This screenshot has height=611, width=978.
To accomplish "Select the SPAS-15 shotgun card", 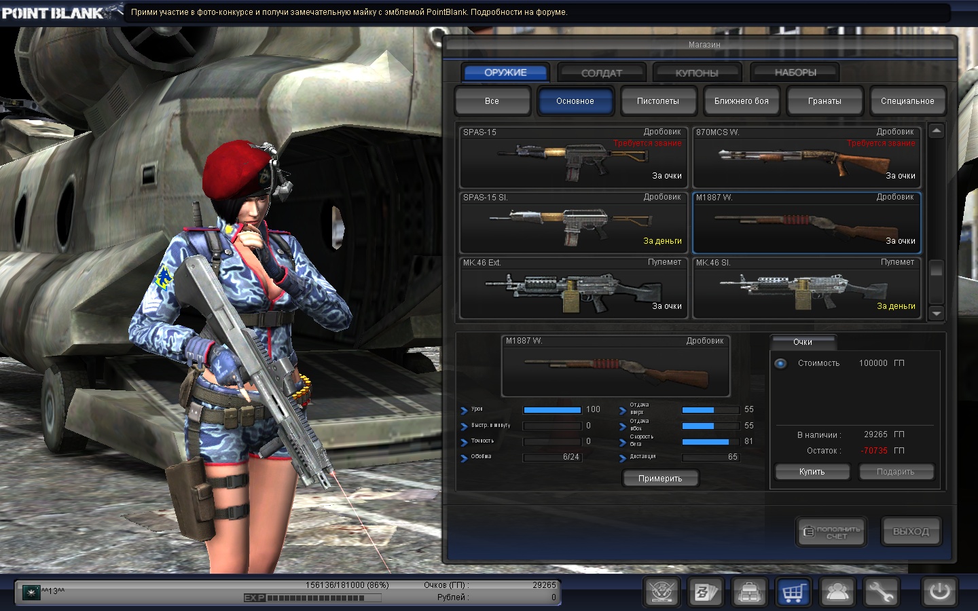I will [574, 157].
